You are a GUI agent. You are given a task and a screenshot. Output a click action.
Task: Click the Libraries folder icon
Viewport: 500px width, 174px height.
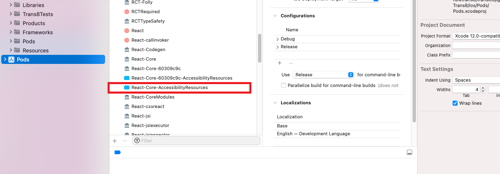point(17,5)
